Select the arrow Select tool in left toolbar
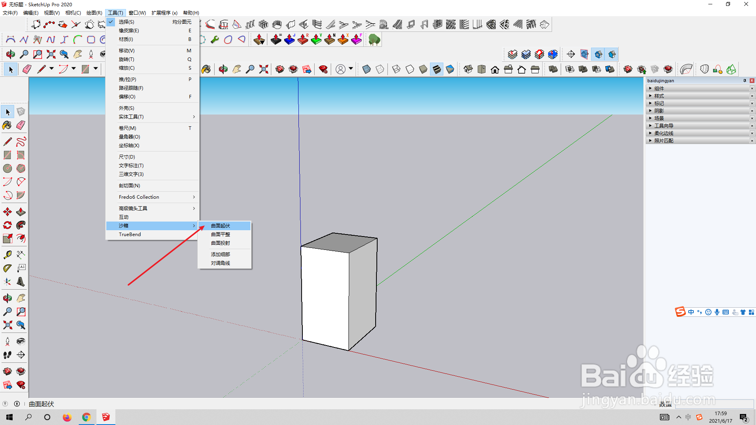 [x=7, y=112]
